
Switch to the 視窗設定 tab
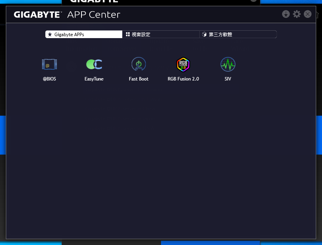pyautogui.click(x=161, y=34)
